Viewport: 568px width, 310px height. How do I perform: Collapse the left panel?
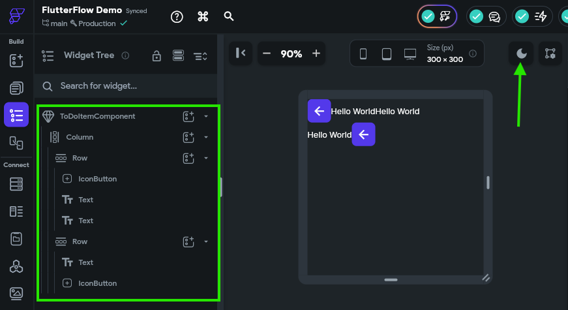pos(241,53)
